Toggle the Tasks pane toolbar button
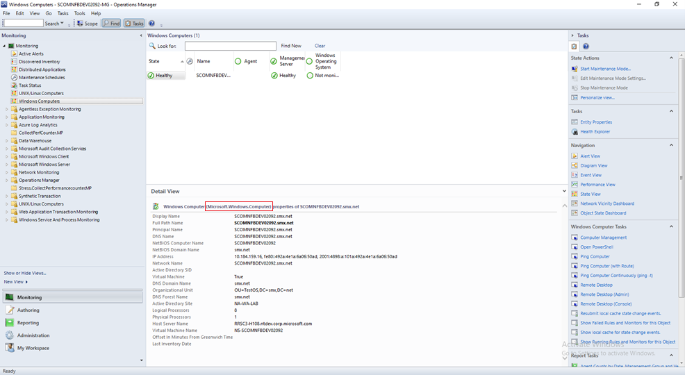This screenshot has height=375, width=685. click(x=134, y=24)
